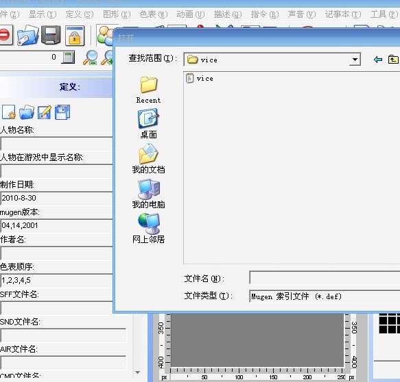
Task: Open the 色表 menu
Action: 154,14
